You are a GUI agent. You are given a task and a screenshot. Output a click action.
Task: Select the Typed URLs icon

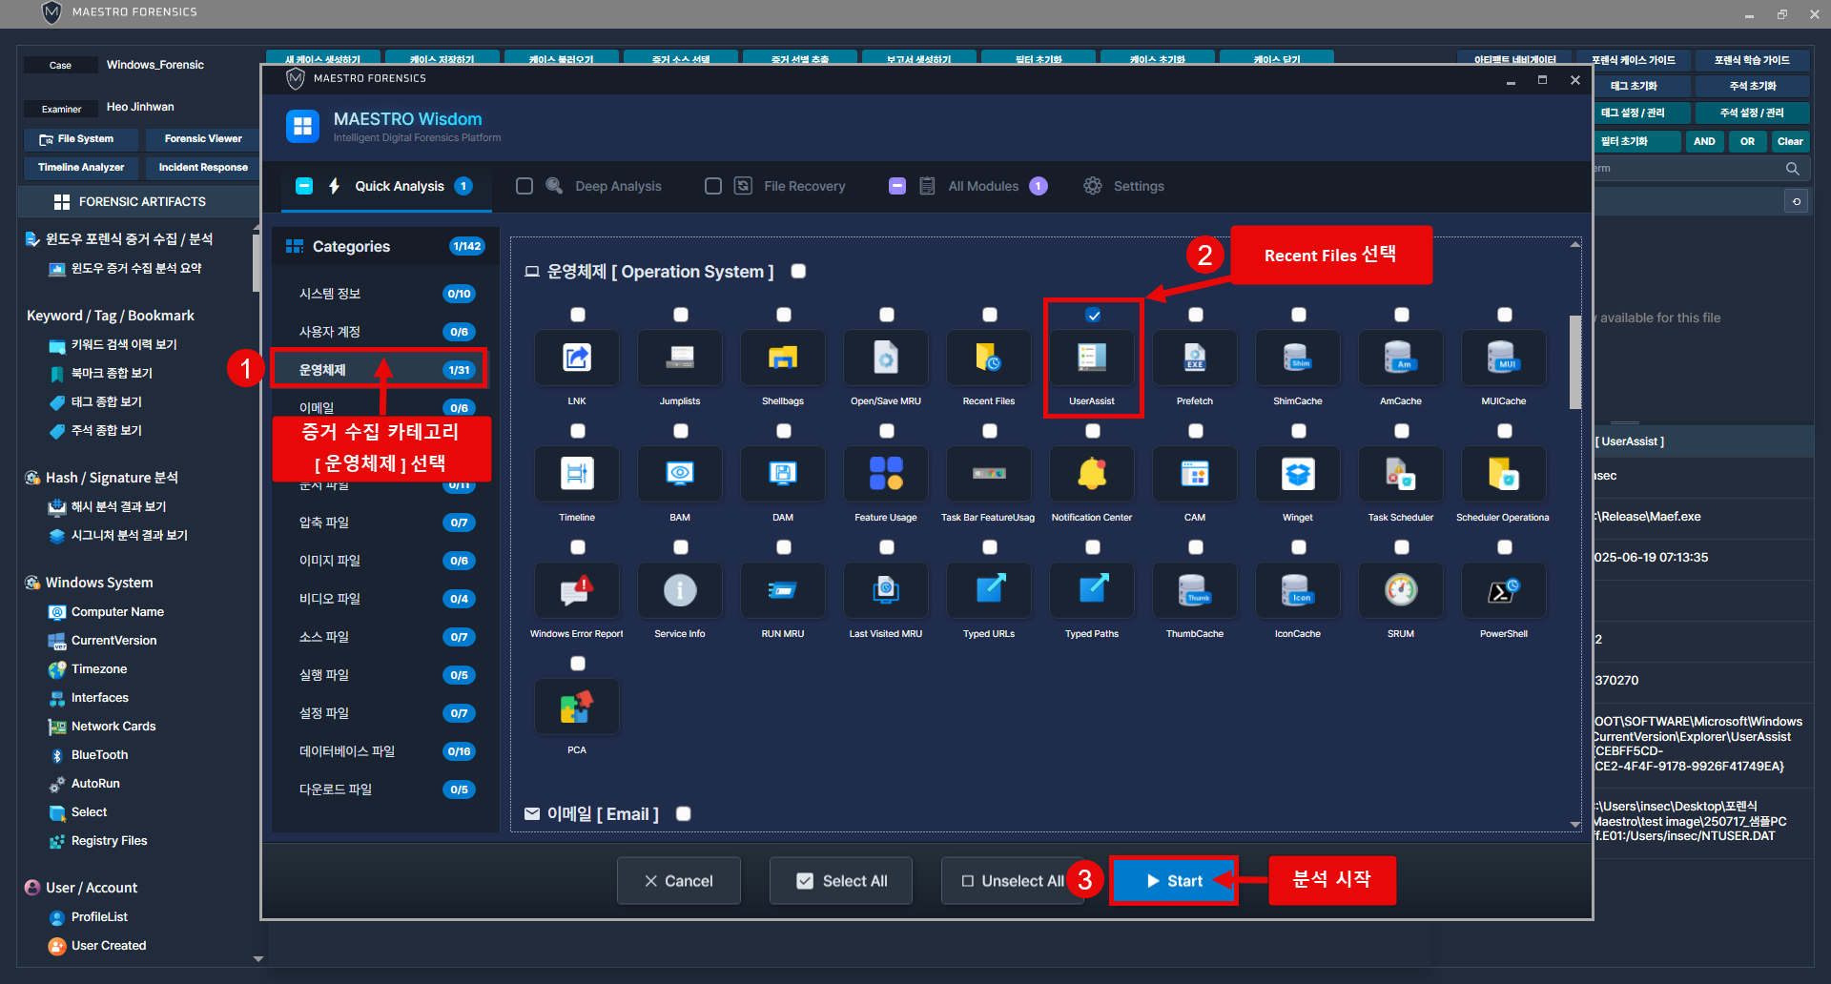point(989,590)
